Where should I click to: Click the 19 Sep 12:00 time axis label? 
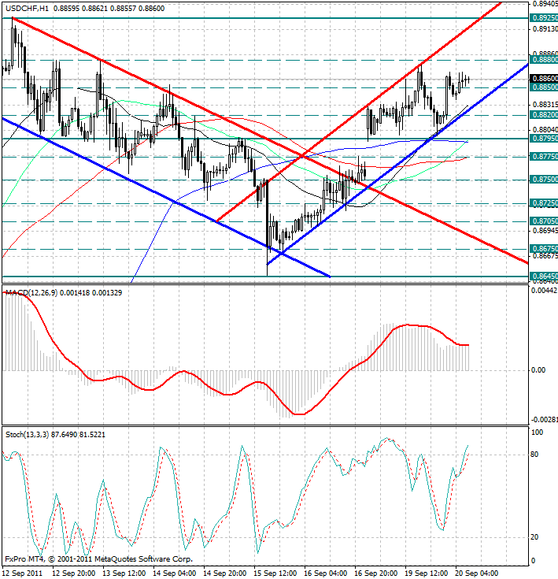[427, 573]
